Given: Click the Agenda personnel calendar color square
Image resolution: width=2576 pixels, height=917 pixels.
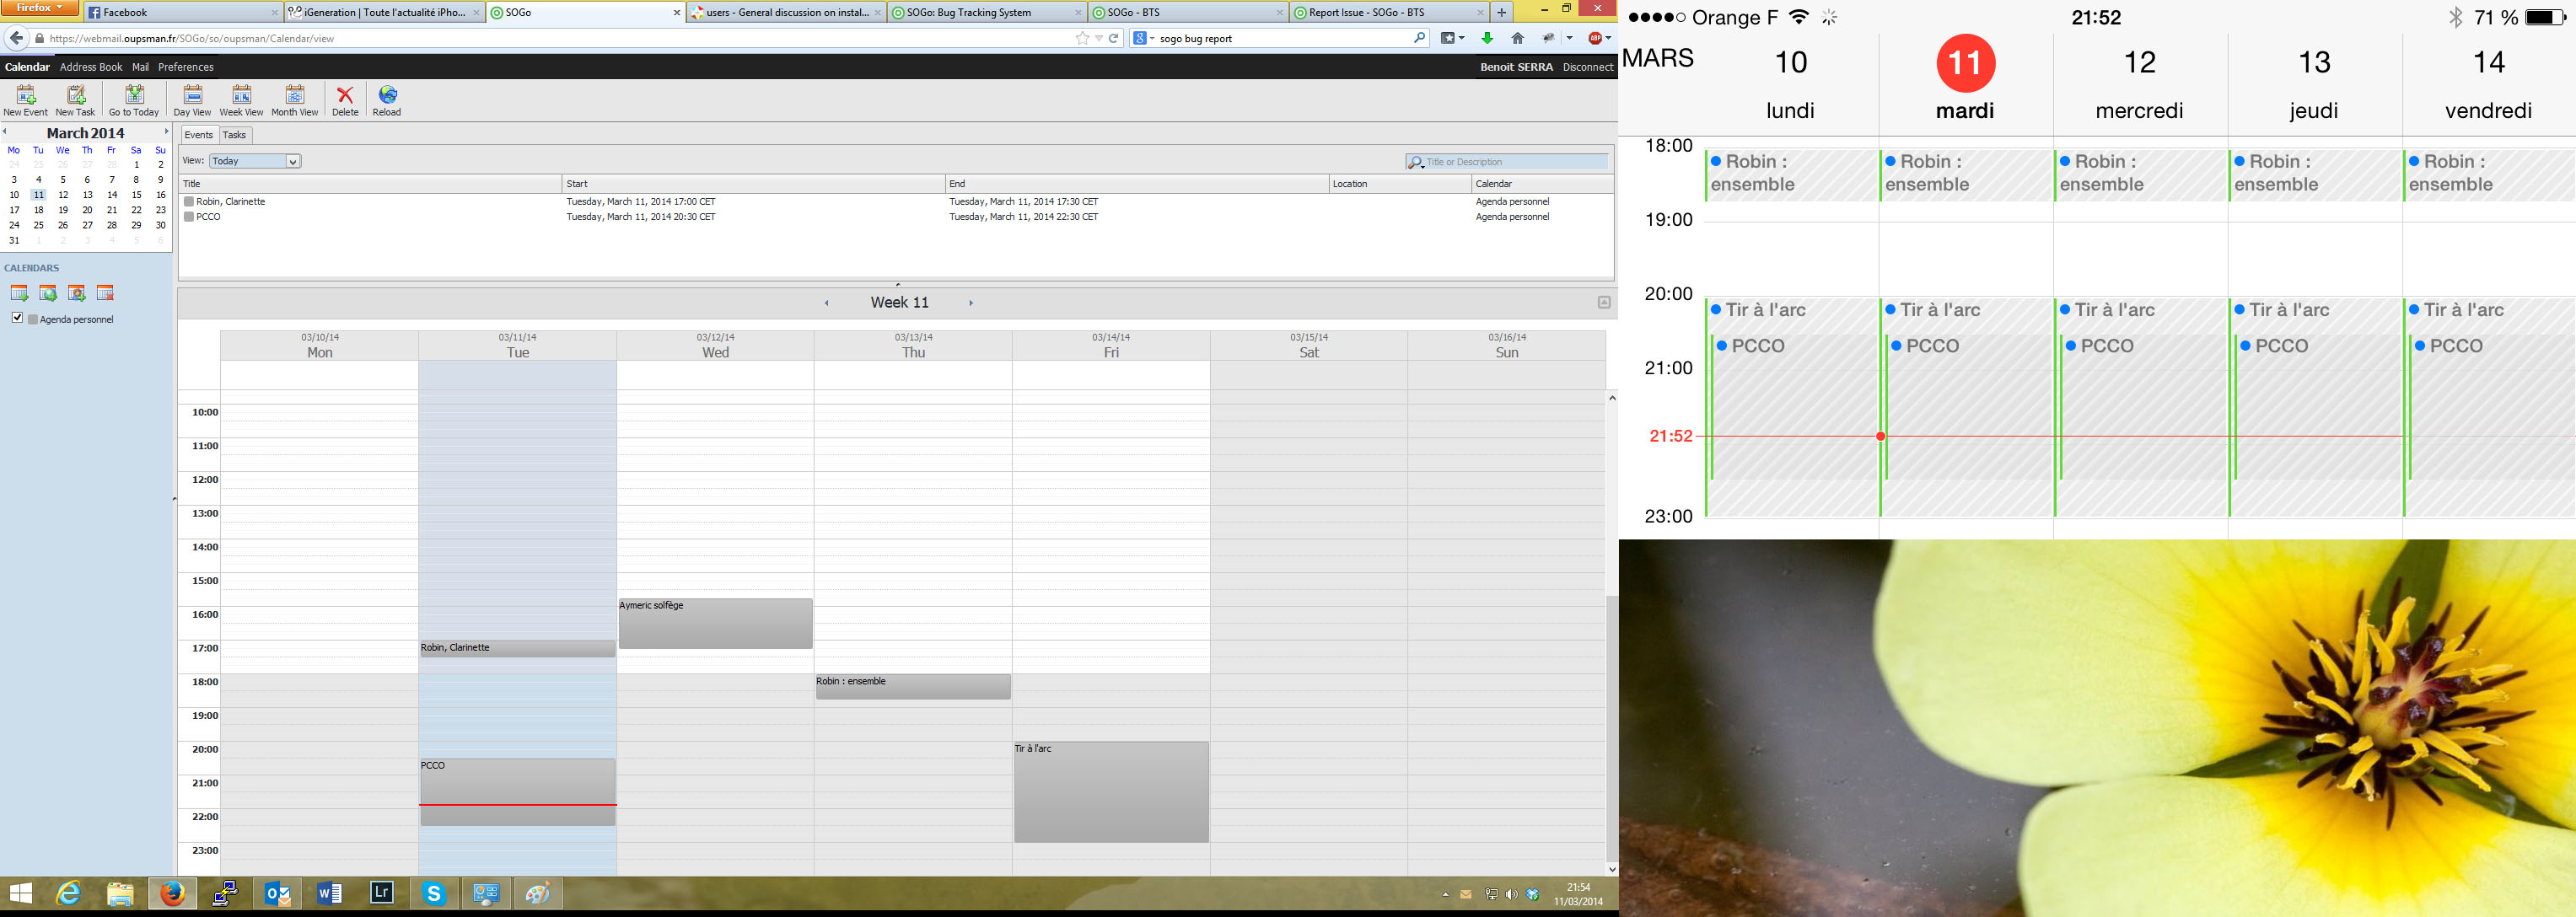Looking at the screenshot, I should point(33,320).
